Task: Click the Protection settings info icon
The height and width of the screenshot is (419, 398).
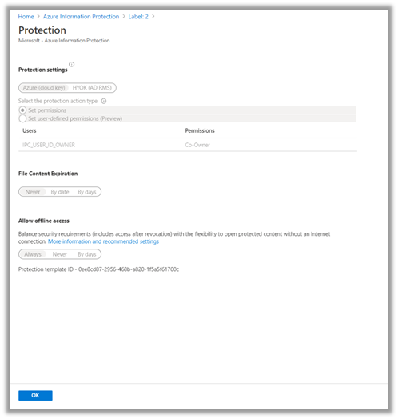Action: pyautogui.click(x=72, y=64)
